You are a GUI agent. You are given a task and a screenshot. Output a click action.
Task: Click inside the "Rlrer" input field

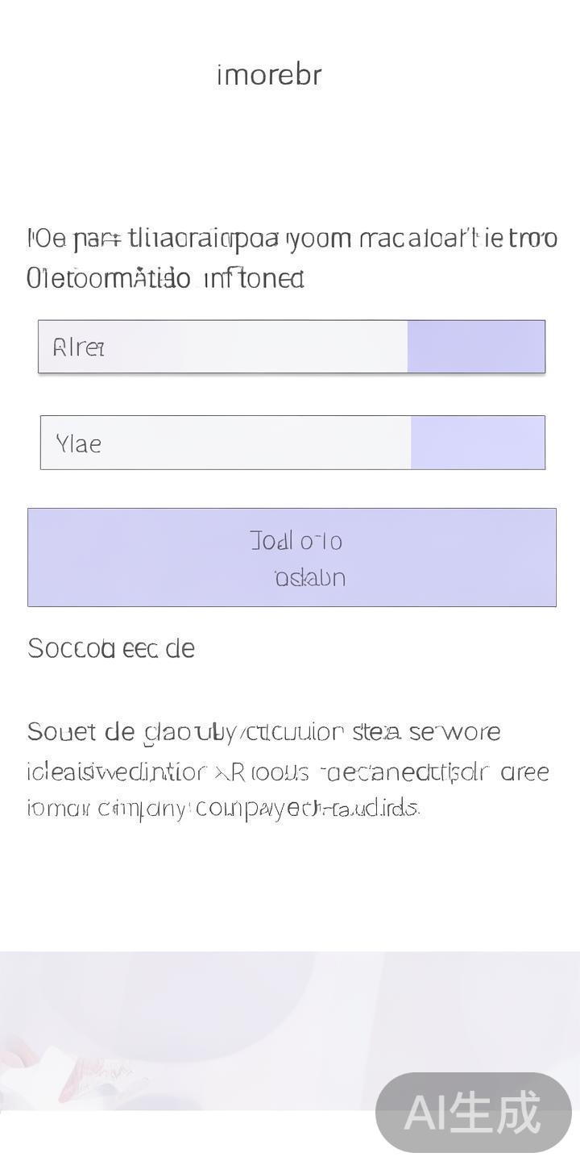click(222, 347)
